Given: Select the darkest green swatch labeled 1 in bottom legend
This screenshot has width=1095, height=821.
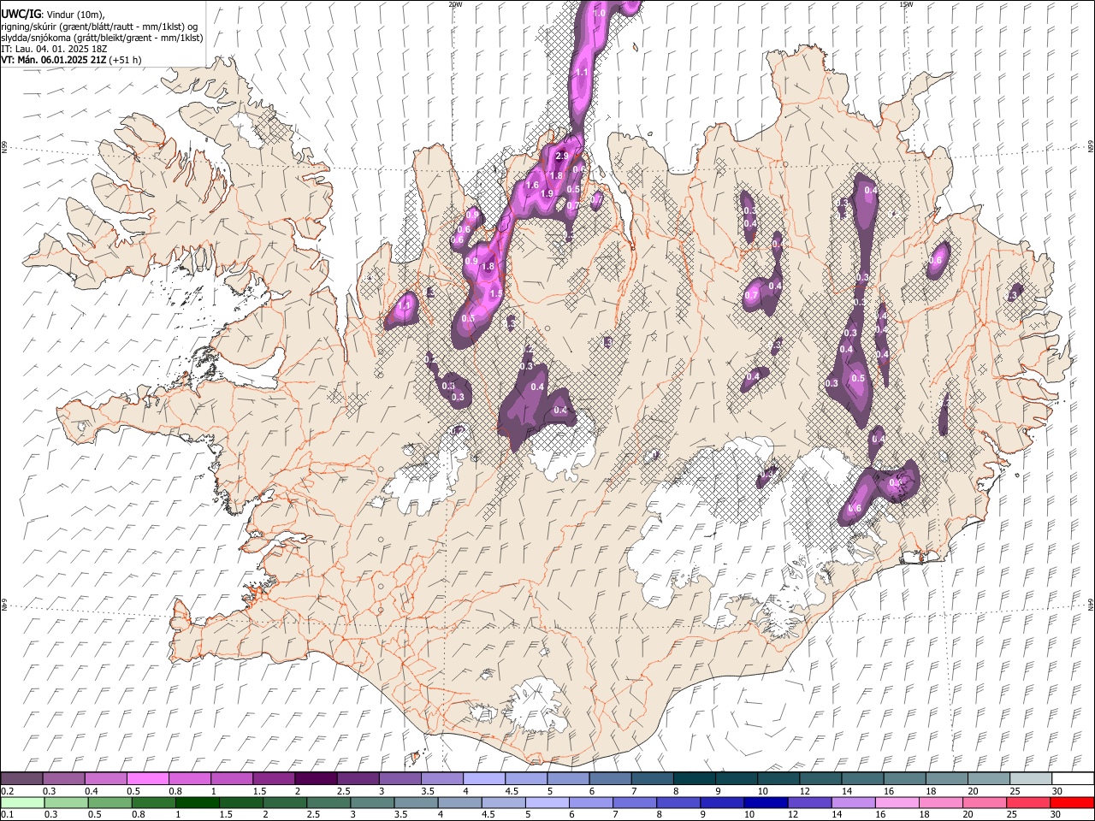Looking at the screenshot, I should [198, 802].
